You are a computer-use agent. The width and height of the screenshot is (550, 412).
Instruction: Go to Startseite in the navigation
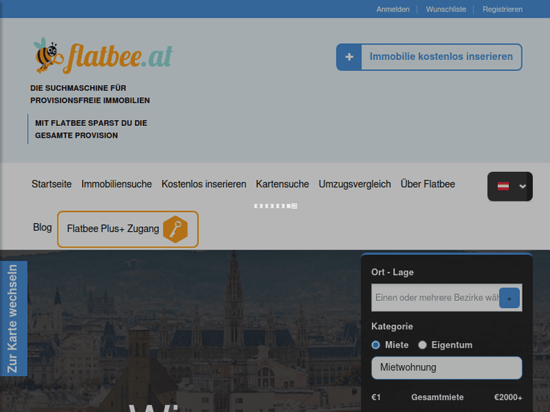click(51, 184)
